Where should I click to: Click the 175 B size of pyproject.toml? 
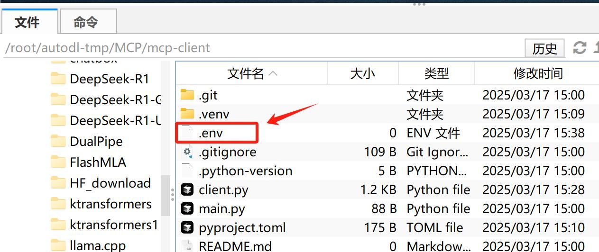380,228
